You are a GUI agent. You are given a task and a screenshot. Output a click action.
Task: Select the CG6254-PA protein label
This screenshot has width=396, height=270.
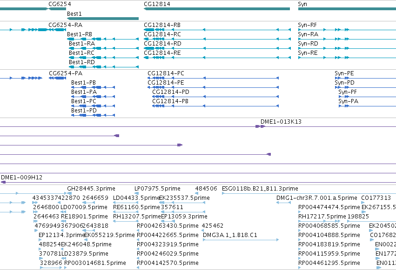(66, 73)
